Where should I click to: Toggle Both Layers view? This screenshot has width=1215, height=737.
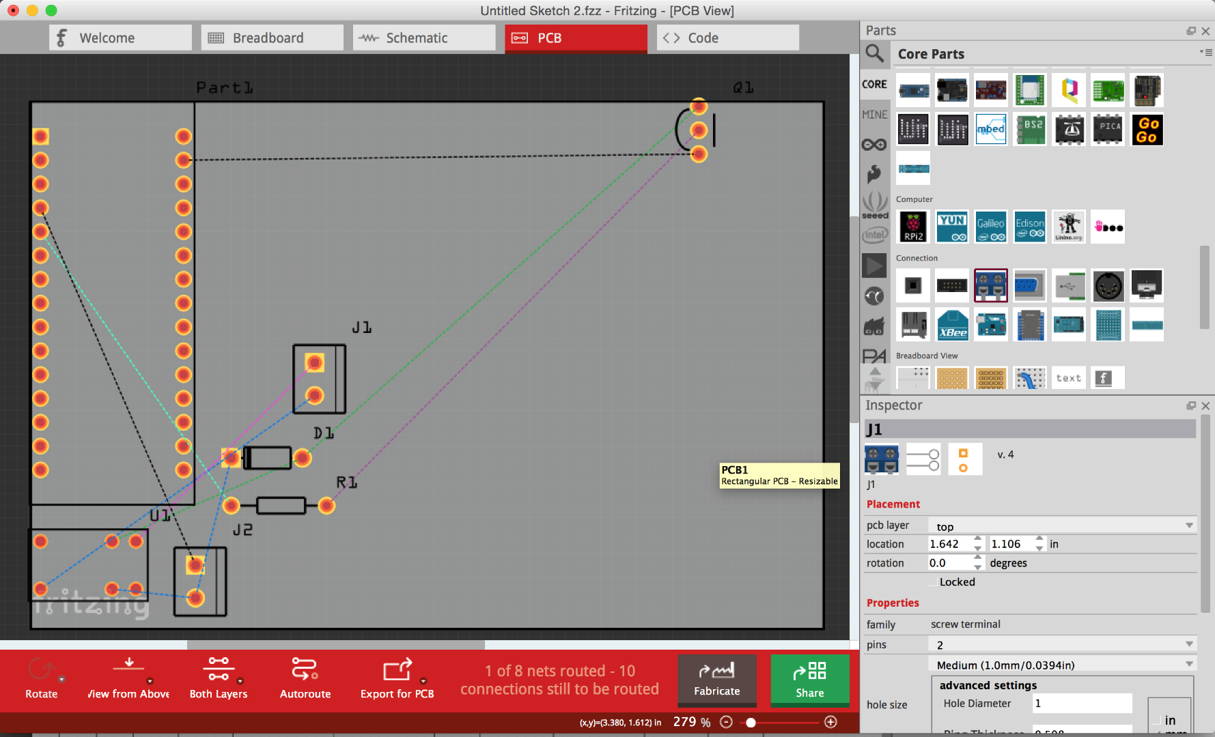219,678
